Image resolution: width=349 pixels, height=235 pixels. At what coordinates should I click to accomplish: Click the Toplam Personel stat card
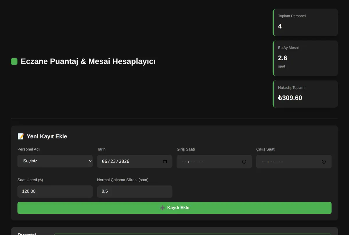coord(305,22)
